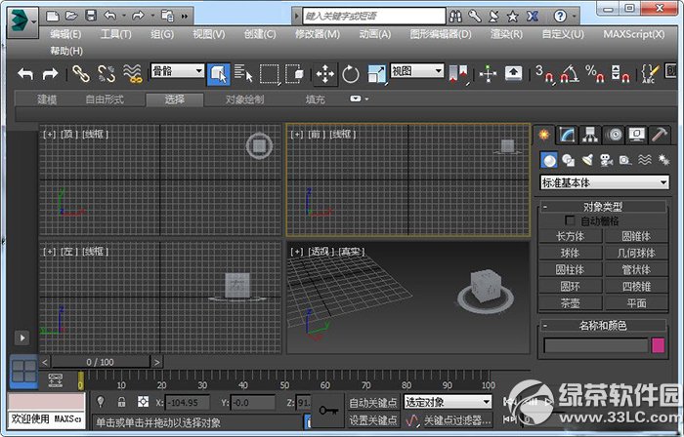This screenshot has width=684, height=437.
Task: Open the 骨骼 selection filter dropdown
Action: [x=178, y=71]
